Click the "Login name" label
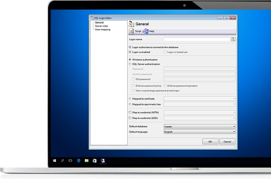The height and width of the screenshot is (179, 271). click(135, 39)
